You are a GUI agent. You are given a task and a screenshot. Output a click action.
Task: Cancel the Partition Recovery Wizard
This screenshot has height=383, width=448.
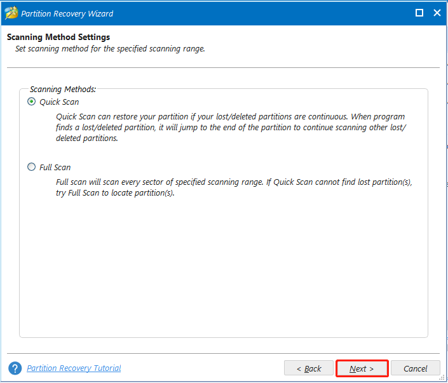(415, 368)
